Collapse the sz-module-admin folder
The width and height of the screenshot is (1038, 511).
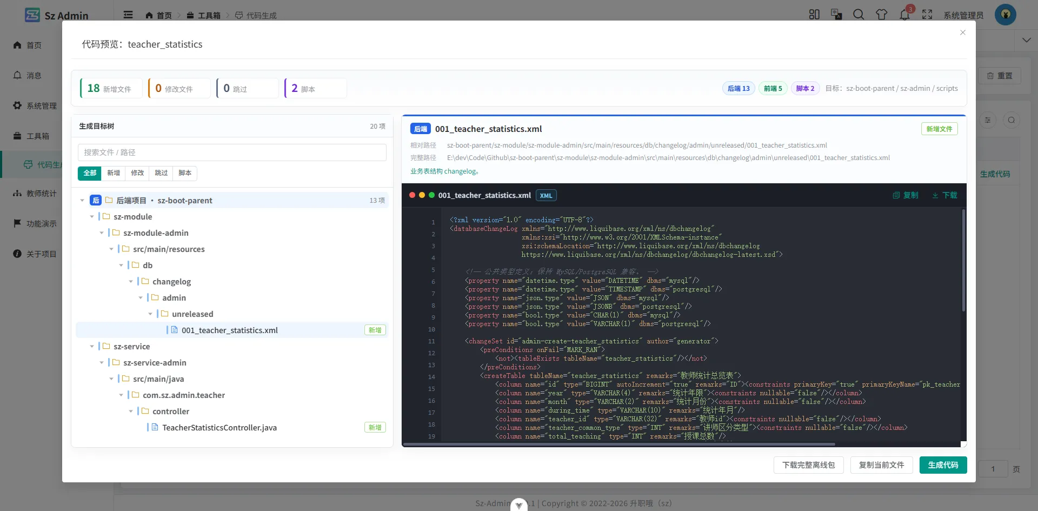[102, 233]
